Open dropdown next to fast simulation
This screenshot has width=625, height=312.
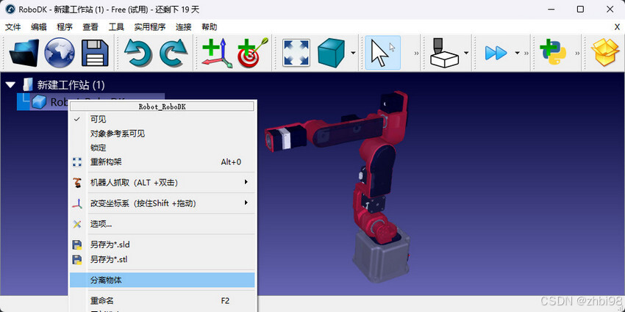click(x=518, y=53)
